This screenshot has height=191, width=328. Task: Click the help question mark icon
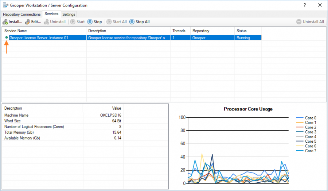[x=304, y=5]
